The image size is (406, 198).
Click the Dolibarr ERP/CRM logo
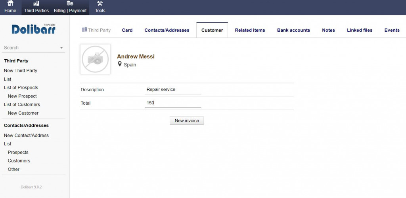[34, 29]
